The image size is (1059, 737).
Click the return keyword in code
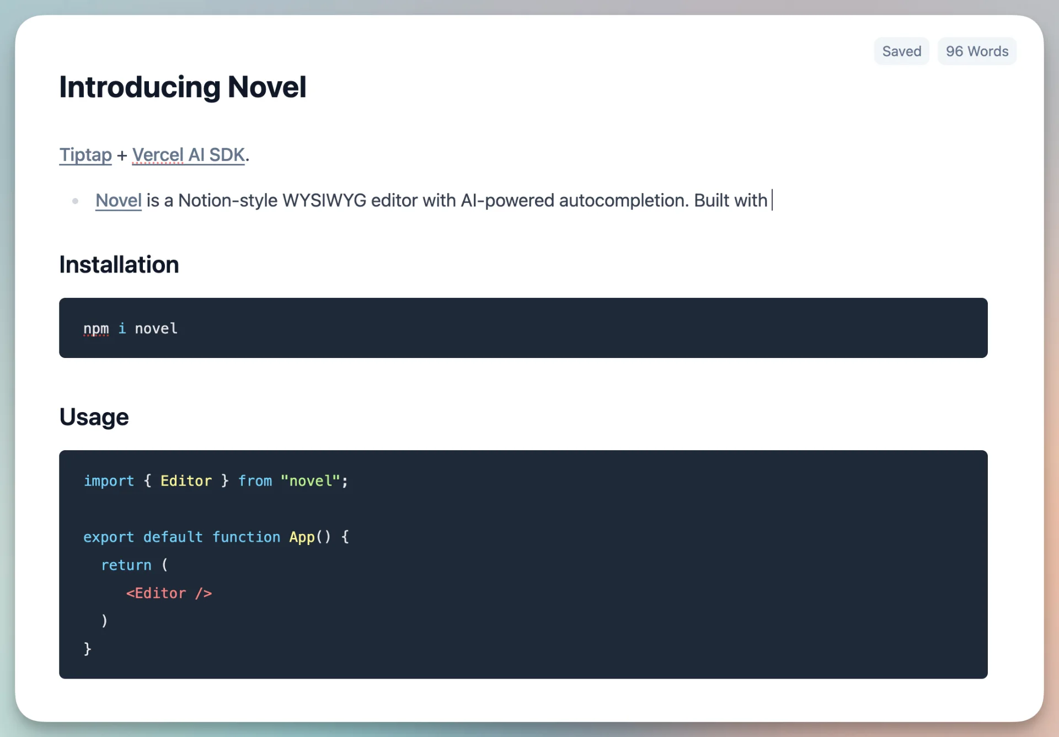126,565
